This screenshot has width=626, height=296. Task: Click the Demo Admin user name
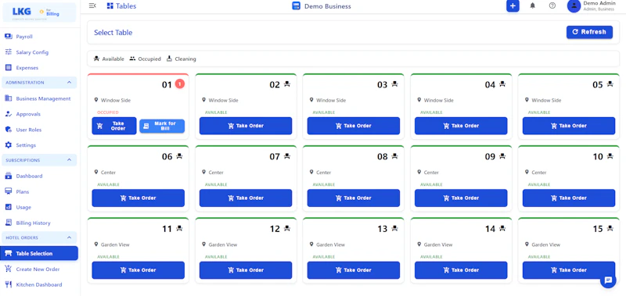(x=599, y=3)
